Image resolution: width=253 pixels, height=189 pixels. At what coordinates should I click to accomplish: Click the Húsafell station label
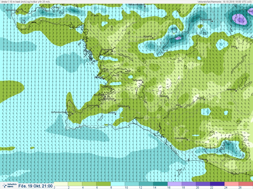tap(148, 36)
